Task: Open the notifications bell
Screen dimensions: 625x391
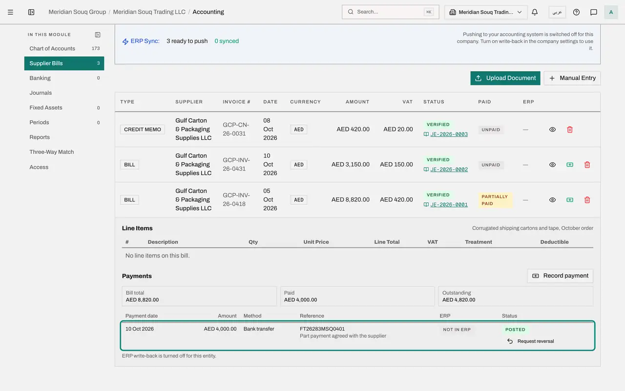Action: (x=535, y=12)
